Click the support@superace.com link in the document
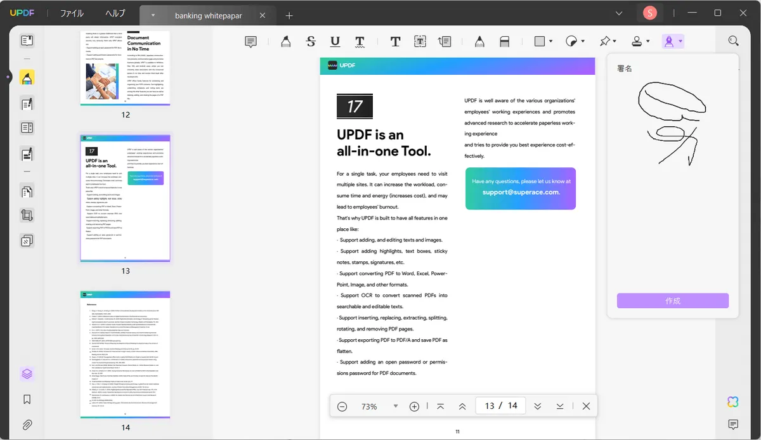The width and height of the screenshot is (761, 440). [521, 192]
